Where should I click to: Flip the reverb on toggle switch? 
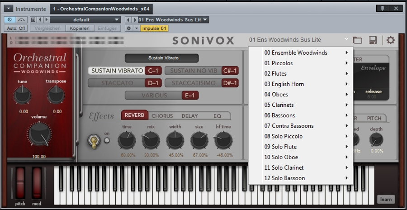click(x=94, y=141)
